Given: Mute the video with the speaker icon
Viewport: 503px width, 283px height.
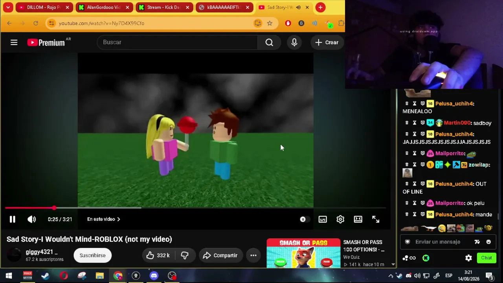Looking at the screenshot, I should 32,219.
